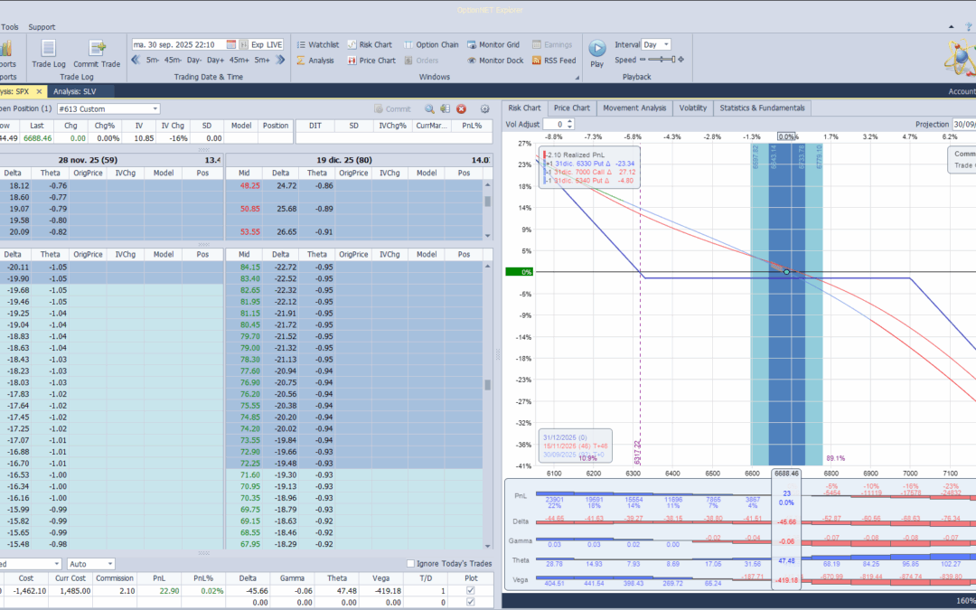The height and width of the screenshot is (610, 976).
Task: Open the Auto dropdown
Action: [108, 564]
